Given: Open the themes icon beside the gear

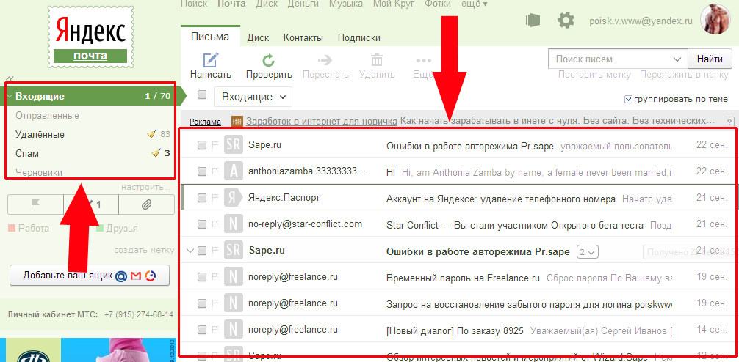Looking at the screenshot, I should click(x=533, y=21).
